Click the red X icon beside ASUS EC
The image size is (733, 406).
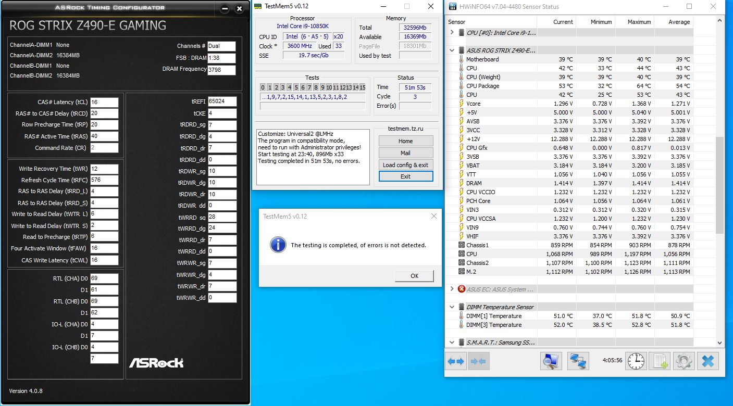click(461, 289)
